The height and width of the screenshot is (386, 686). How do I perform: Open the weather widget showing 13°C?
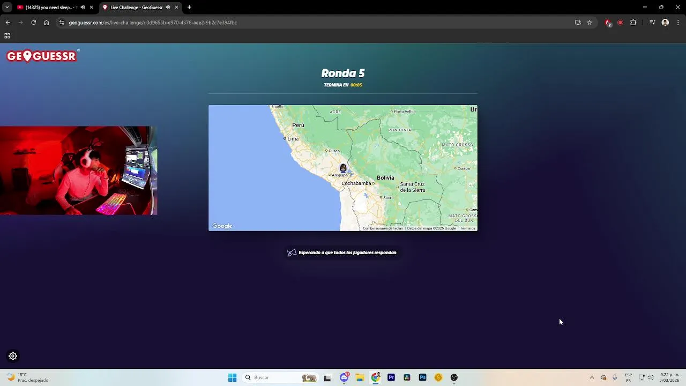click(x=27, y=377)
